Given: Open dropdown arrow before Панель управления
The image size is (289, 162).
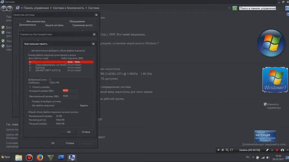Looking at the screenshot, I should 22,8.
